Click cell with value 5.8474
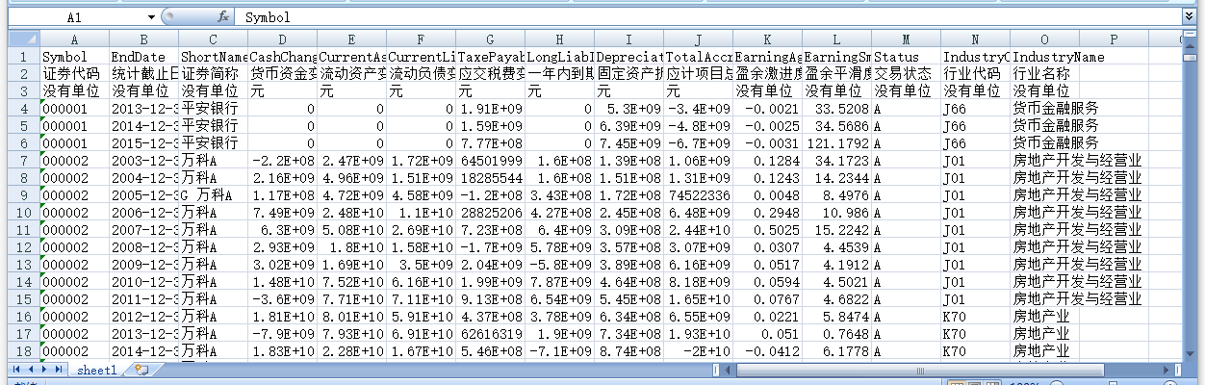The height and width of the screenshot is (385, 1205). [836, 317]
